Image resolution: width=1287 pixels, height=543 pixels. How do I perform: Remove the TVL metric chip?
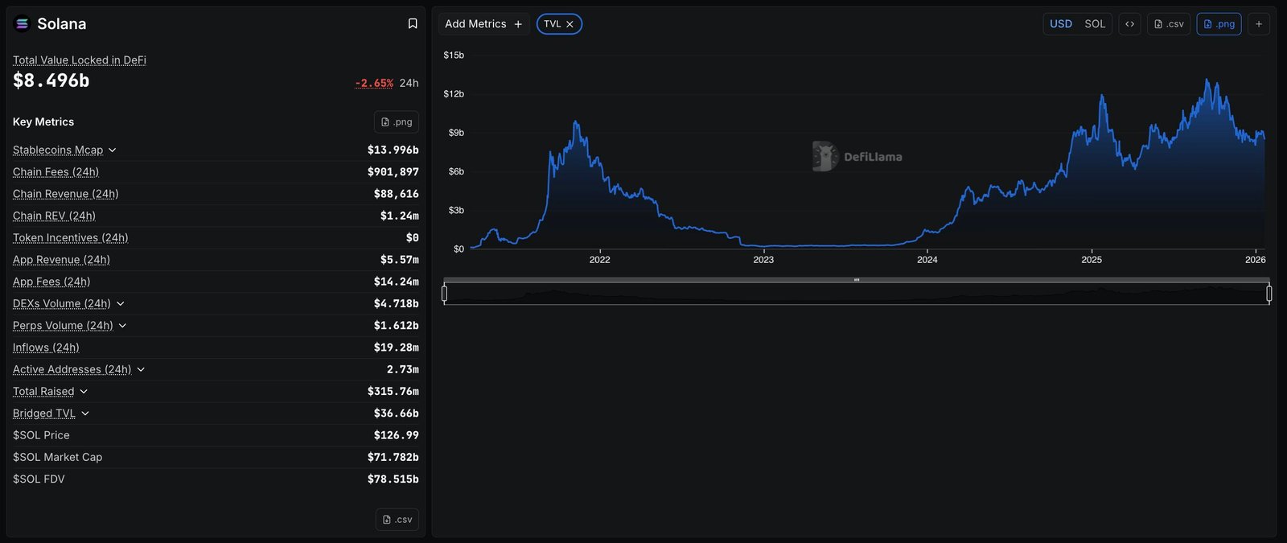[x=569, y=24]
